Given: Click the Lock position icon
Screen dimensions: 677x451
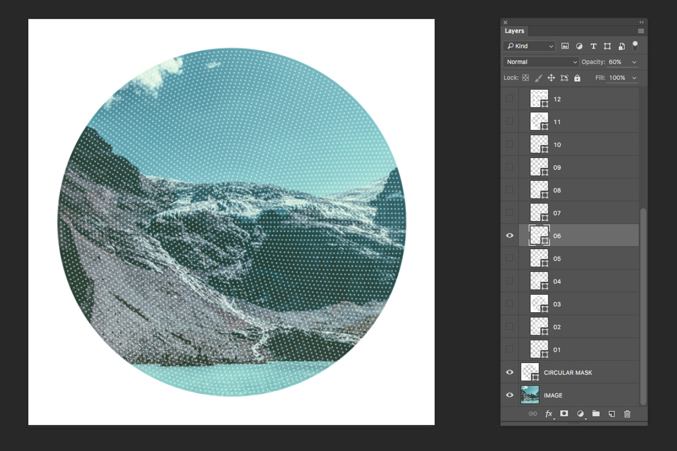Looking at the screenshot, I should (551, 77).
